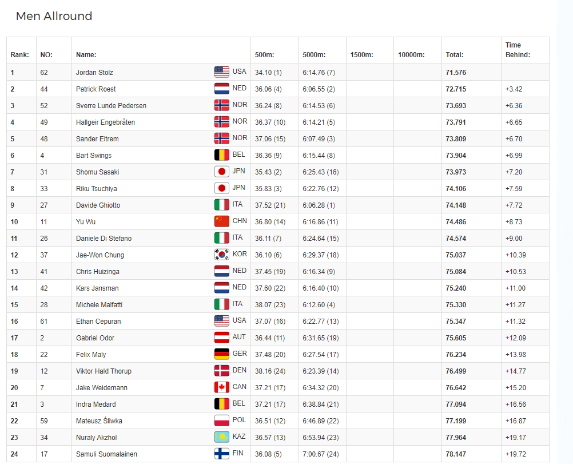The height and width of the screenshot is (464, 573).
Task: Click the name Patrick Roest
Action: [x=95, y=89]
